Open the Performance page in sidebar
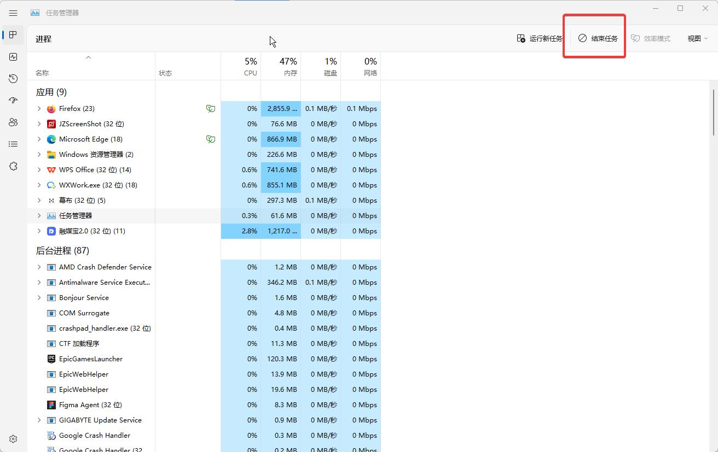 tap(13, 57)
